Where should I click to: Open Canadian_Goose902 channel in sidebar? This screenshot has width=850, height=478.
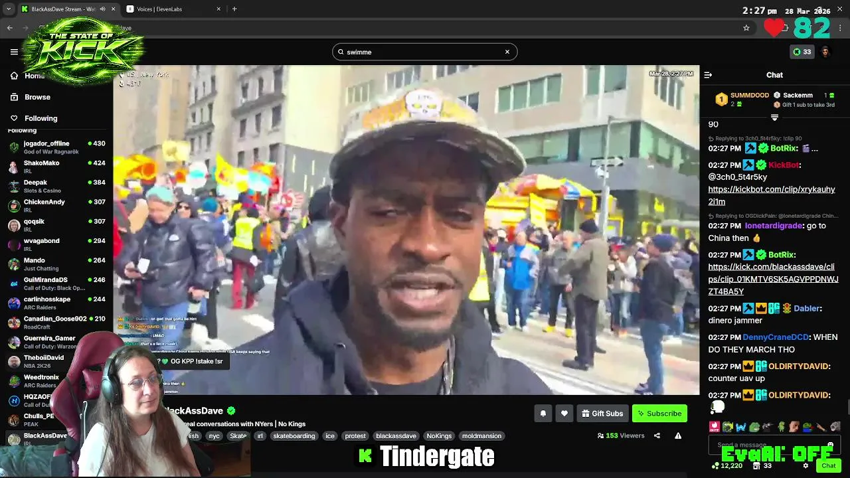point(56,322)
